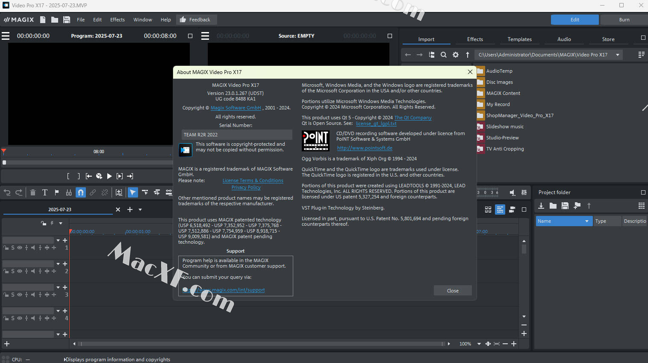The height and width of the screenshot is (363, 648).
Task: Toggle solo S on track 3
Action: point(13,295)
